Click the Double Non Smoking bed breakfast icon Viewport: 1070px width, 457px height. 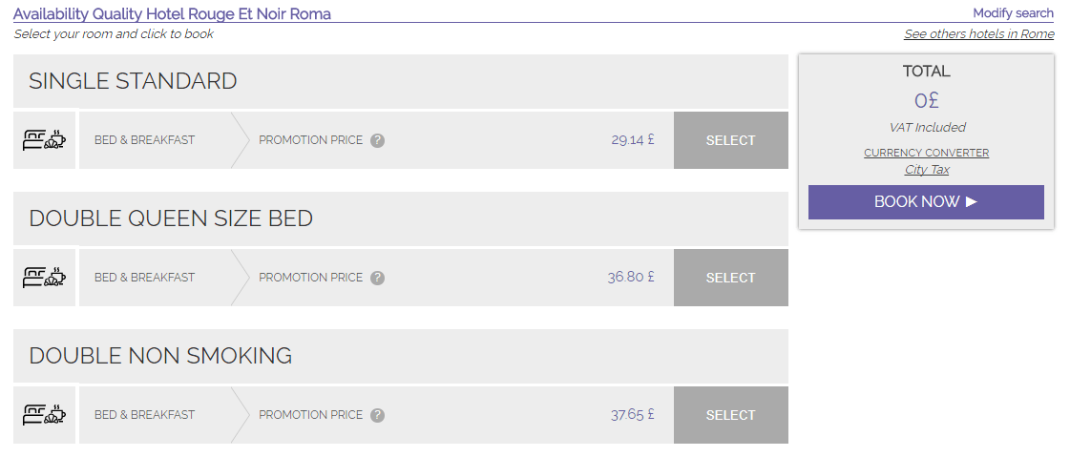[x=44, y=415]
